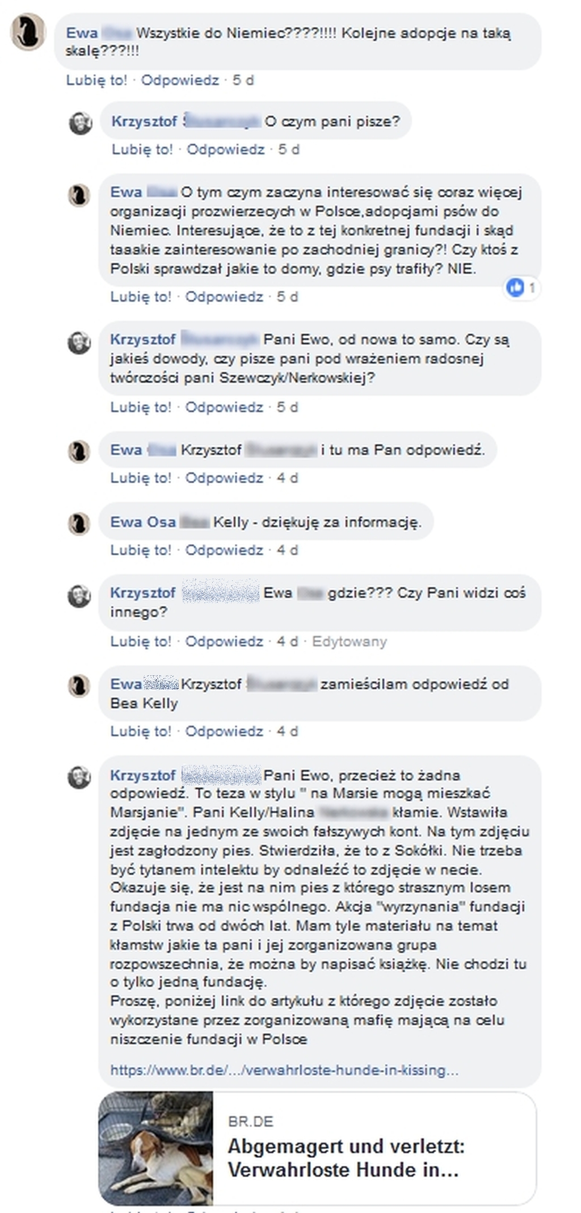Viewport: 581px width, 1213px height.
Task: Open Krzysztof's avatar beside 'gdzie???' comment
Action: 79,596
